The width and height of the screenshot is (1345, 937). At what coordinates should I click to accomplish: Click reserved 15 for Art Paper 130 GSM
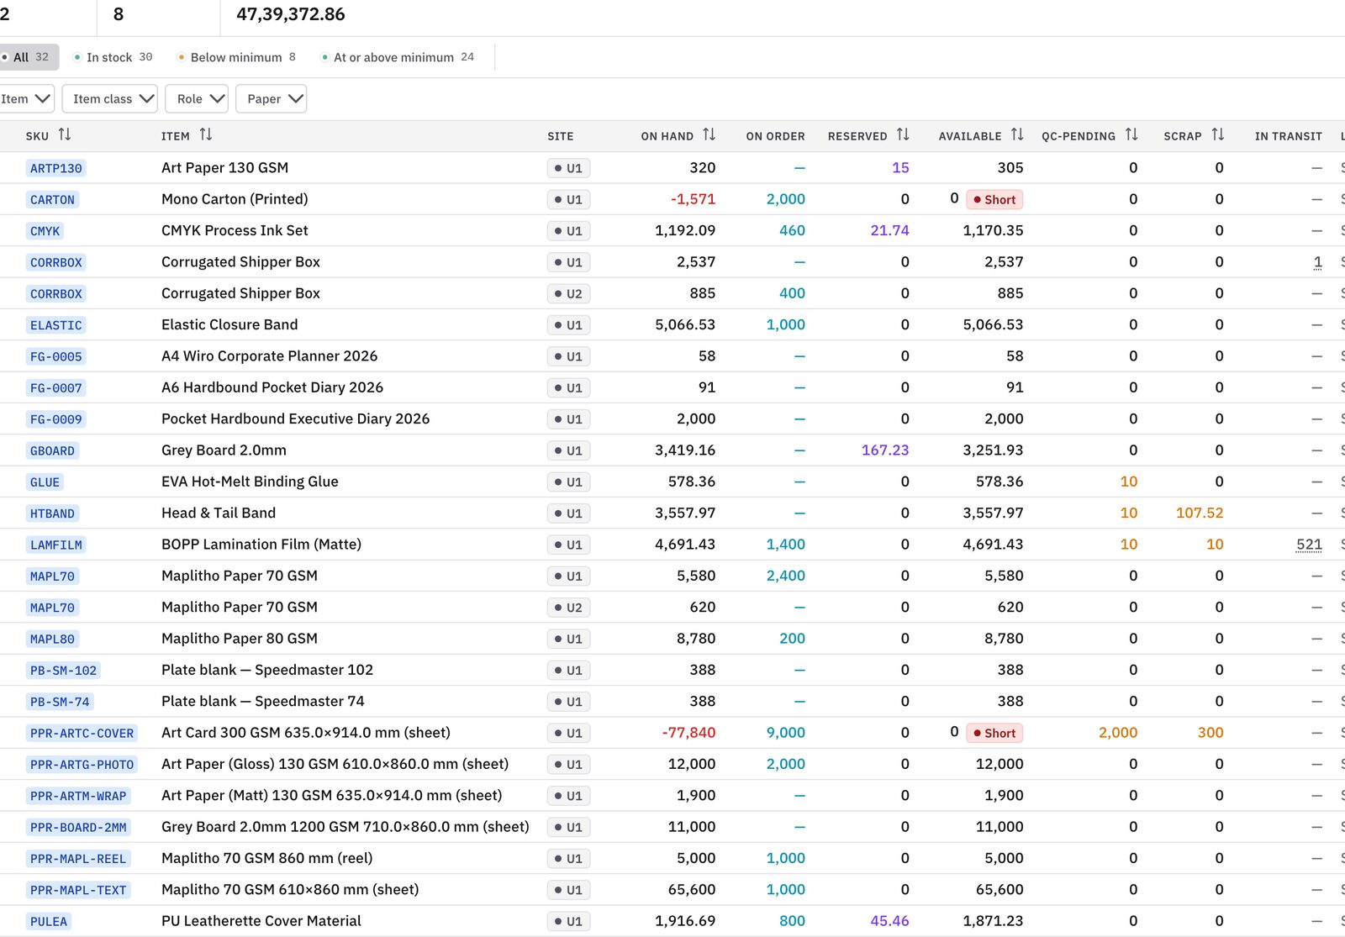coord(900,168)
